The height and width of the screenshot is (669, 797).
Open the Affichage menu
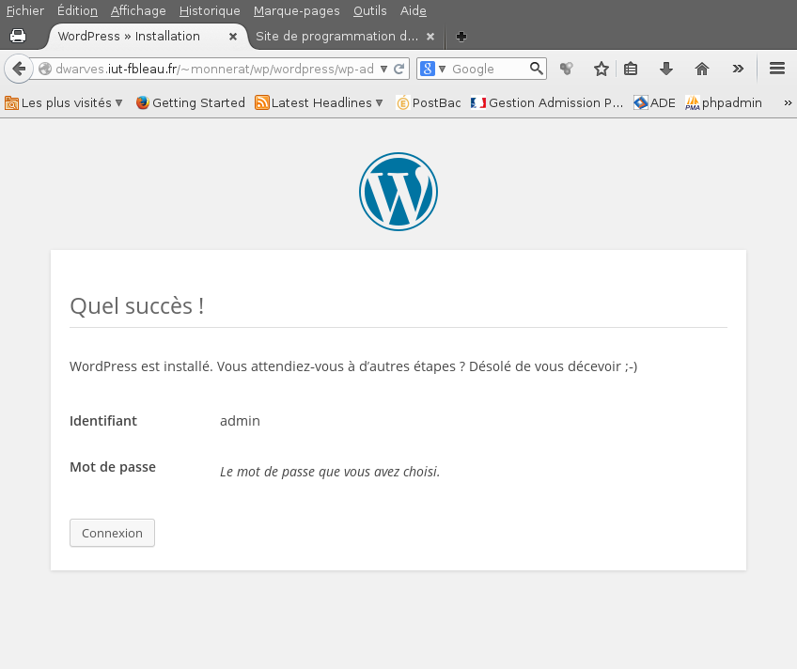[138, 10]
